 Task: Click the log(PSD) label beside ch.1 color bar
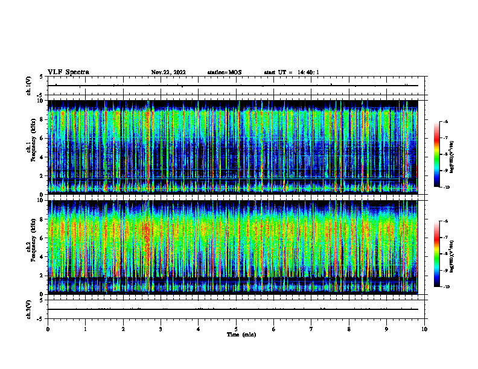pos(452,157)
